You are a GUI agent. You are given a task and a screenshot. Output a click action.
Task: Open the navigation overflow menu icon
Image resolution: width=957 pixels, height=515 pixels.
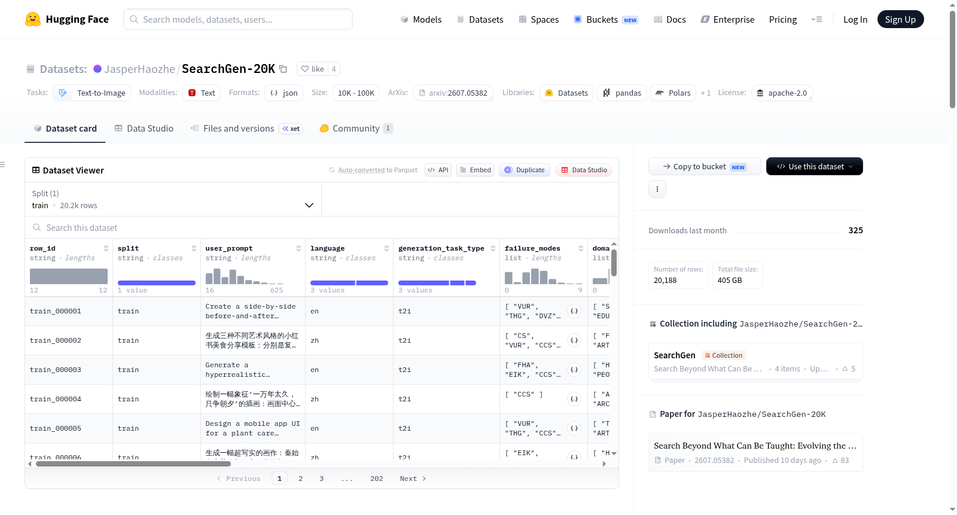coord(816,19)
